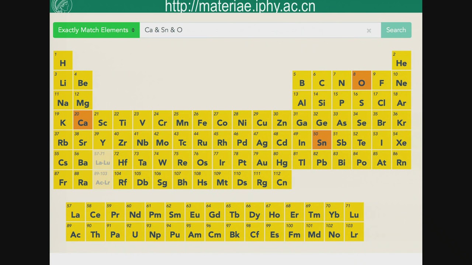Viewport: 472px width, 265px height.
Task: Expand the La-Lu lanthanide placeholder tile
Action: pos(103,160)
